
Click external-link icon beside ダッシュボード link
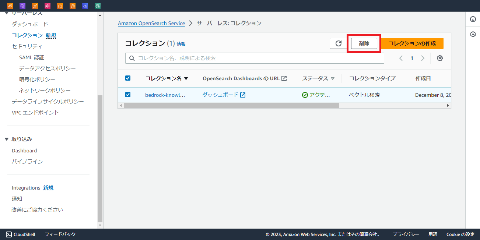[243, 95]
